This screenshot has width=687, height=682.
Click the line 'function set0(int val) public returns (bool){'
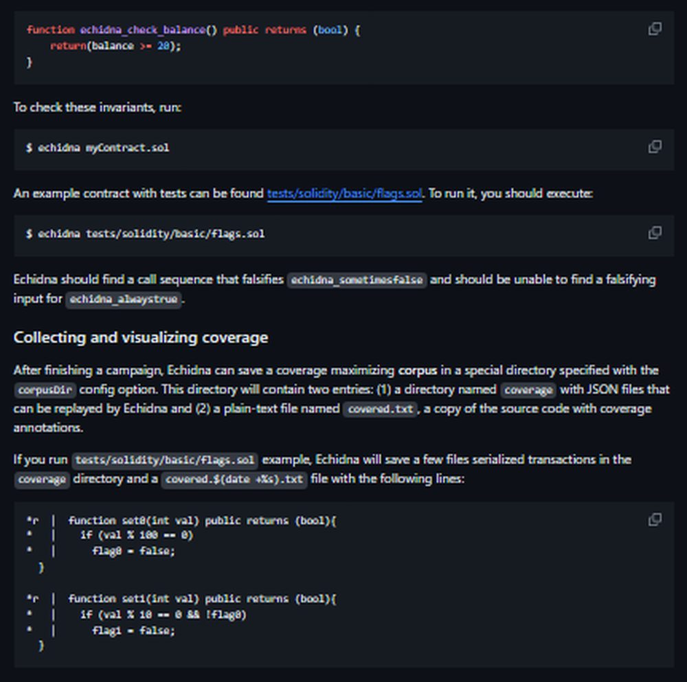[203, 521]
